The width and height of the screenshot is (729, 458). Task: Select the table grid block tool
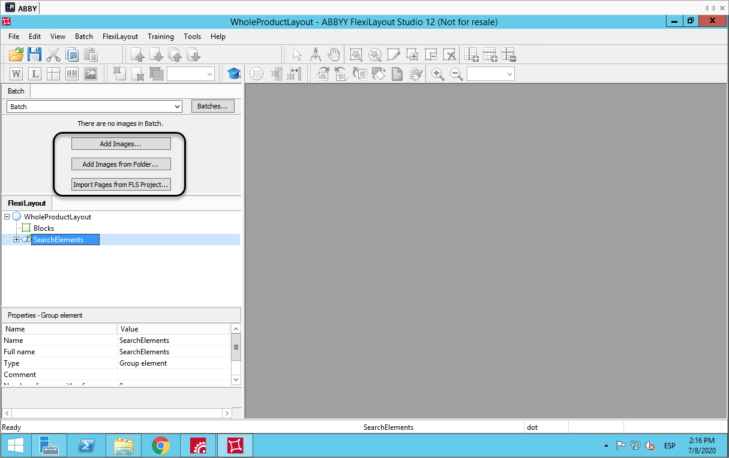pyautogui.click(x=53, y=74)
